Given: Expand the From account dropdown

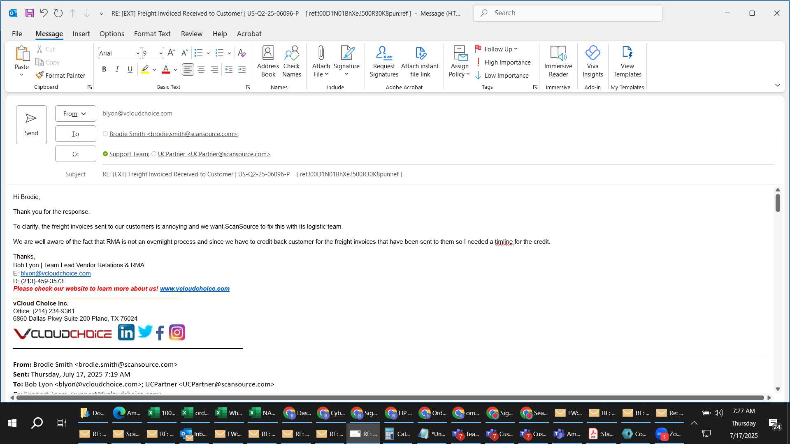Looking at the screenshot, I should coord(75,113).
